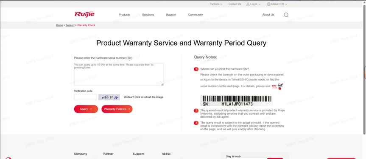
Task: Expand the Partners dropdown
Action: [x=216, y=4]
